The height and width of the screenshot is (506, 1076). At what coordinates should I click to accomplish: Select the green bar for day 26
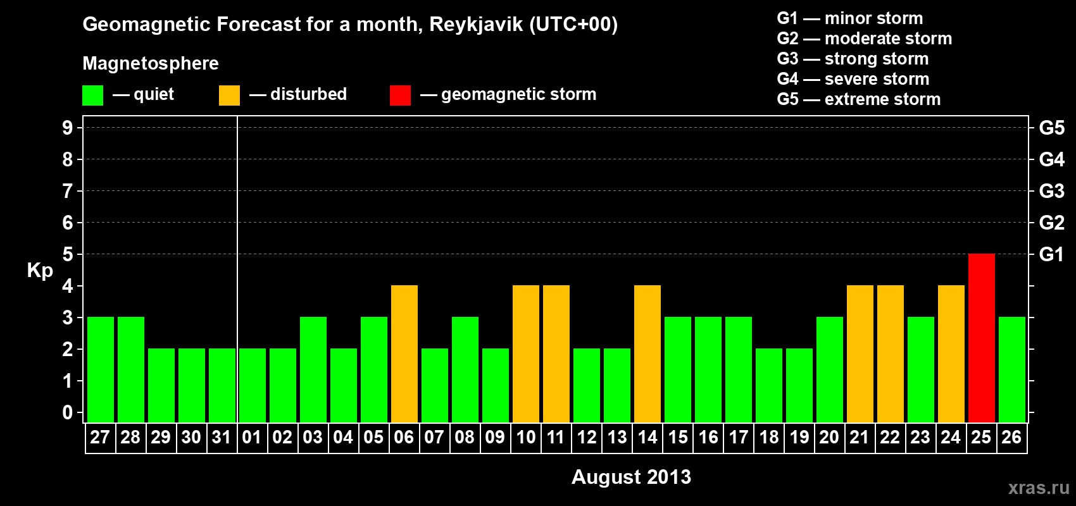pyautogui.click(x=1012, y=369)
